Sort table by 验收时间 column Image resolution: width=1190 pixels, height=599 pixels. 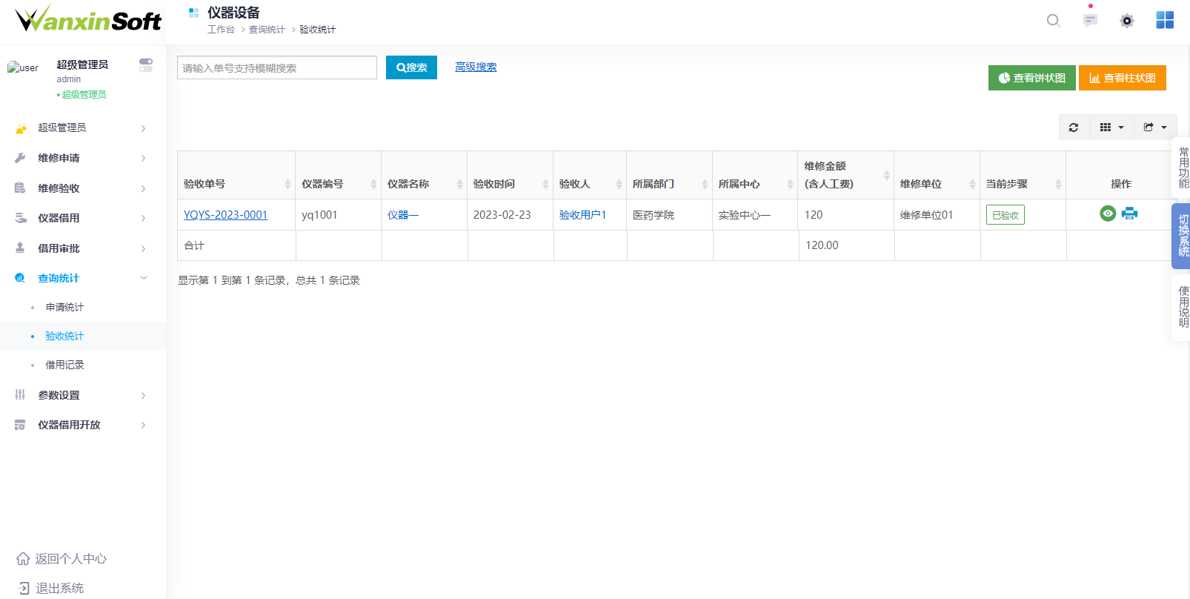510,184
